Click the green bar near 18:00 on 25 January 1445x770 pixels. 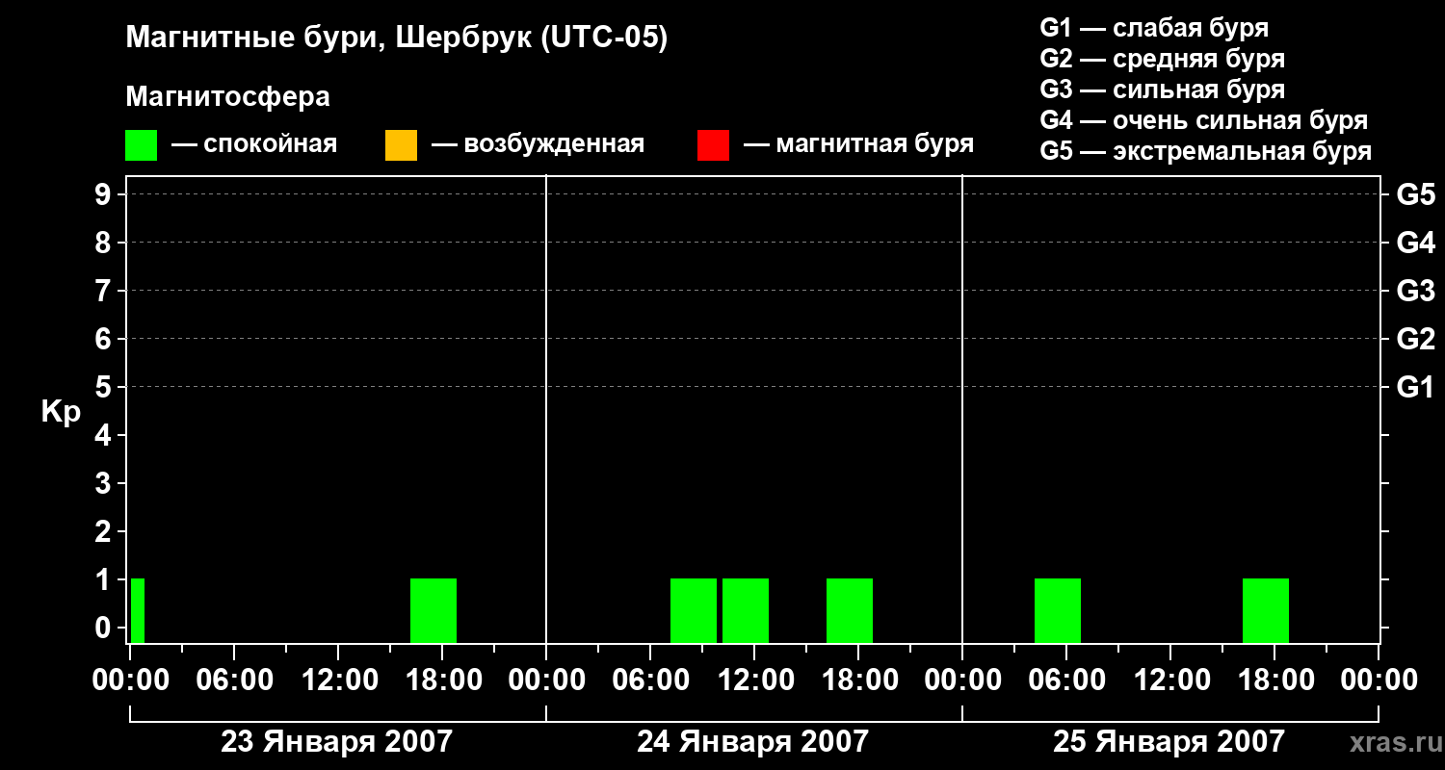tap(1266, 610)
